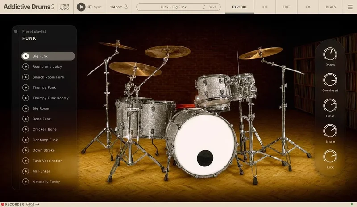Preview the Big Funk preset
The width and height of the screenshot is (357, 207).
click(25, 56)
